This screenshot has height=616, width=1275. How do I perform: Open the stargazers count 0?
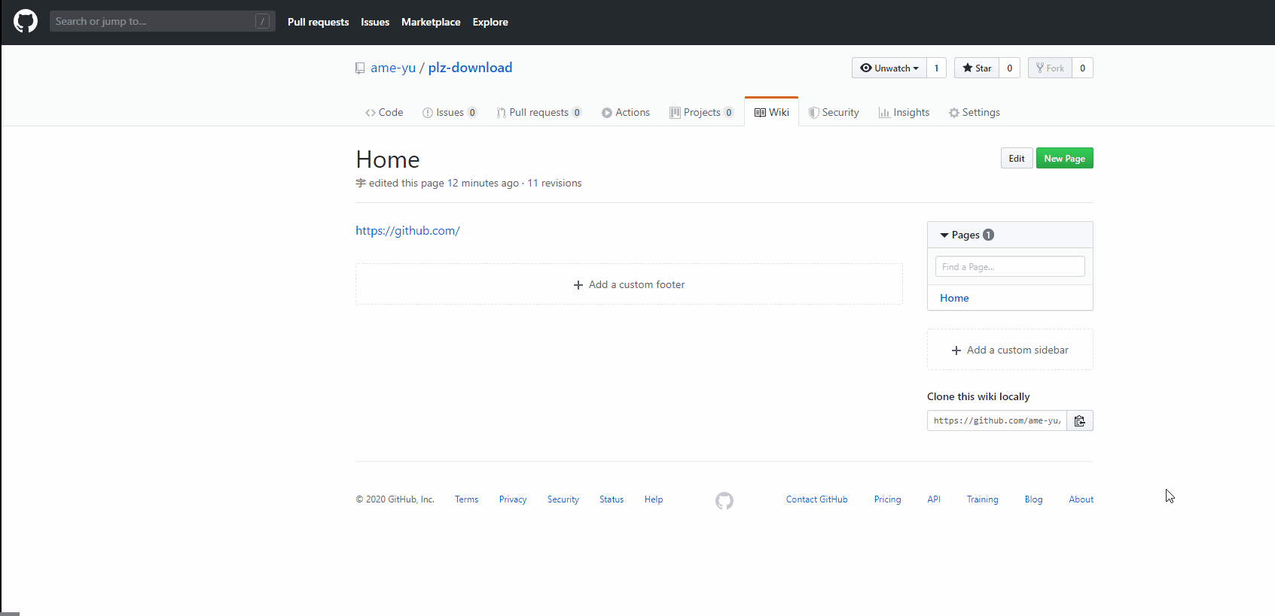(x=1009, y=68)
